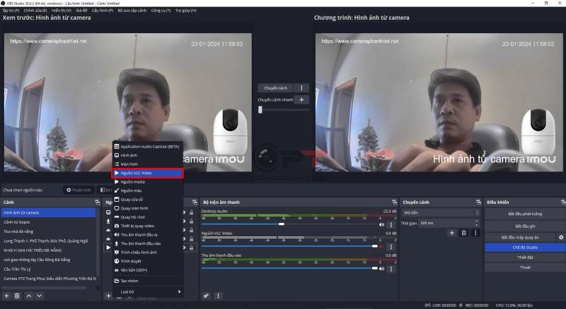Screen dimensions: 566x309
Task: Select scene Tòa nhà đà nẵng
Action: point(49,231)
